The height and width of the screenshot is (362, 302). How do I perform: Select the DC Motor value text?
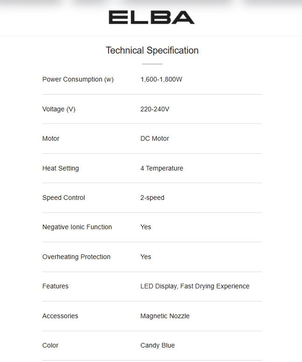pyautogui.click(x=155, y=138)
